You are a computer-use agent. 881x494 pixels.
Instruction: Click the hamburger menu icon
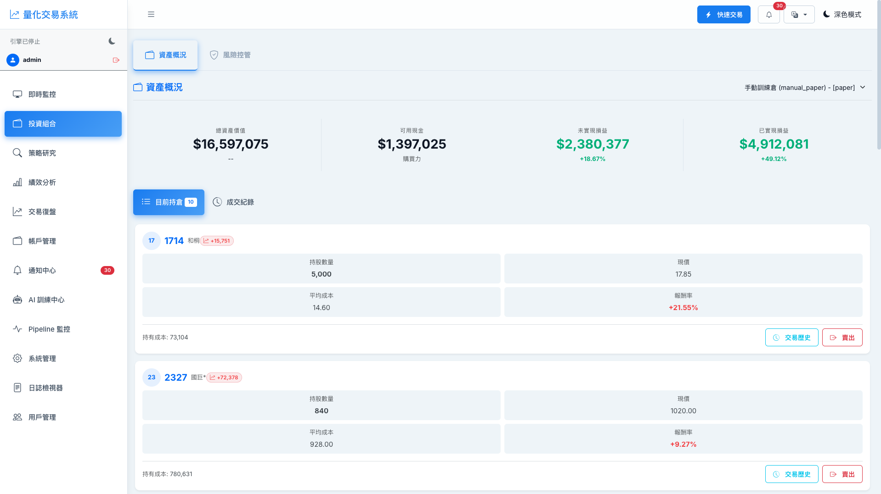[151, 14]
